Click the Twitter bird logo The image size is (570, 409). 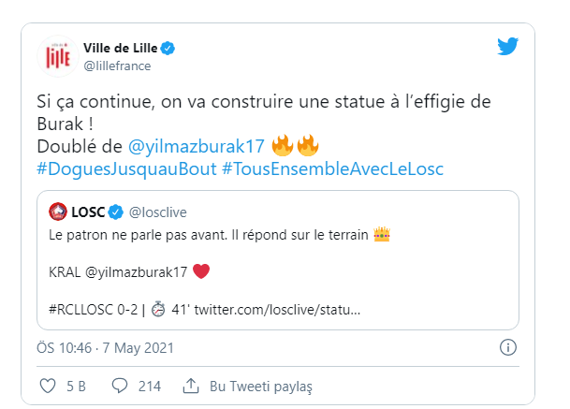tap(507, 46)
